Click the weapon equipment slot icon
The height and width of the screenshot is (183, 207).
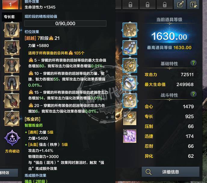[12, 118]
